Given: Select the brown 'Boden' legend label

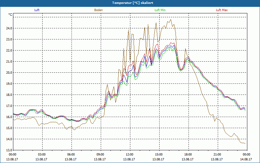Looking at the screenshot, I should coord(98,10).
